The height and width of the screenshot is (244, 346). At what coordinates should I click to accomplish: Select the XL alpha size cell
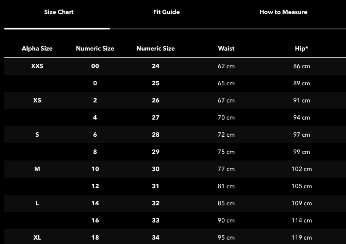(37, 237)
